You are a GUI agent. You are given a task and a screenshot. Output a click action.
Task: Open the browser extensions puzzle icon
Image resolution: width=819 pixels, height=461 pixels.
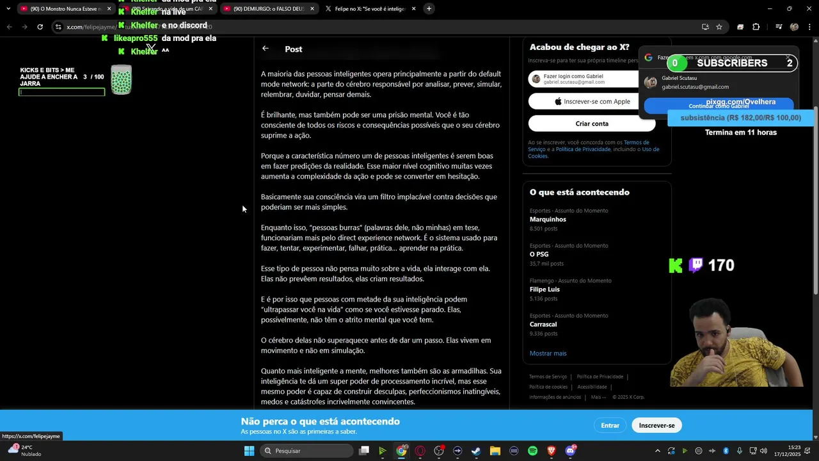pos(756,27)
